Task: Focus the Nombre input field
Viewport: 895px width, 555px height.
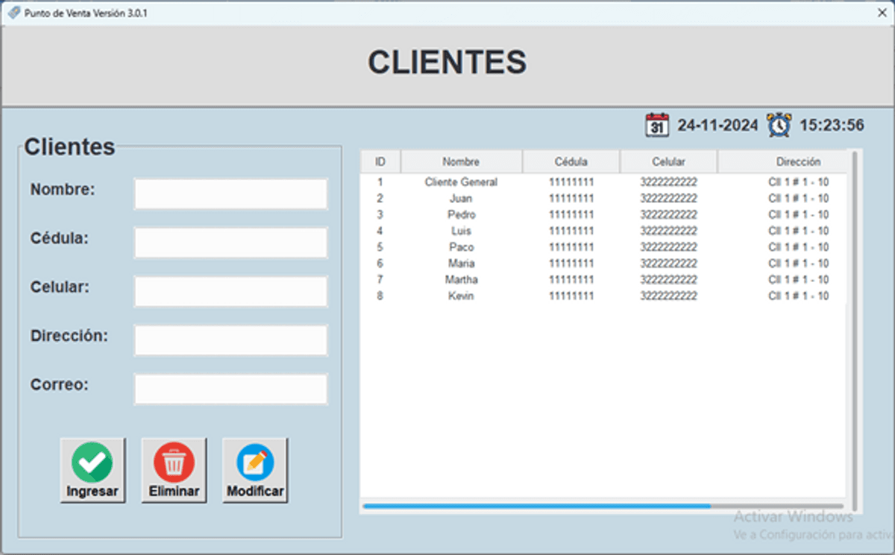Action: 230,194
